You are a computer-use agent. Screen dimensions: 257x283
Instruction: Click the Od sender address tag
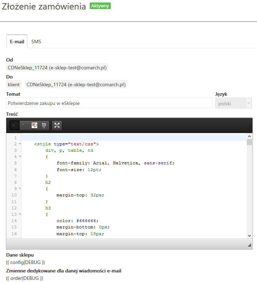[x=57, y=68]
